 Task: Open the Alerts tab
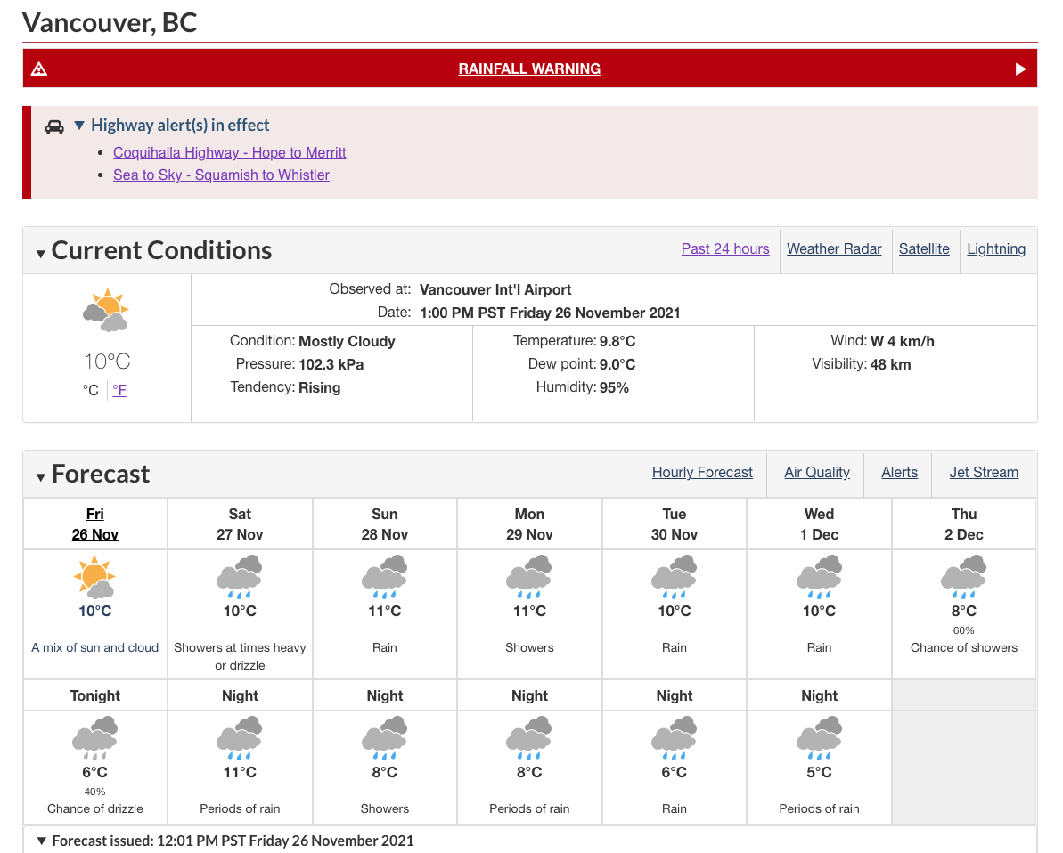(x=899, y=472)
